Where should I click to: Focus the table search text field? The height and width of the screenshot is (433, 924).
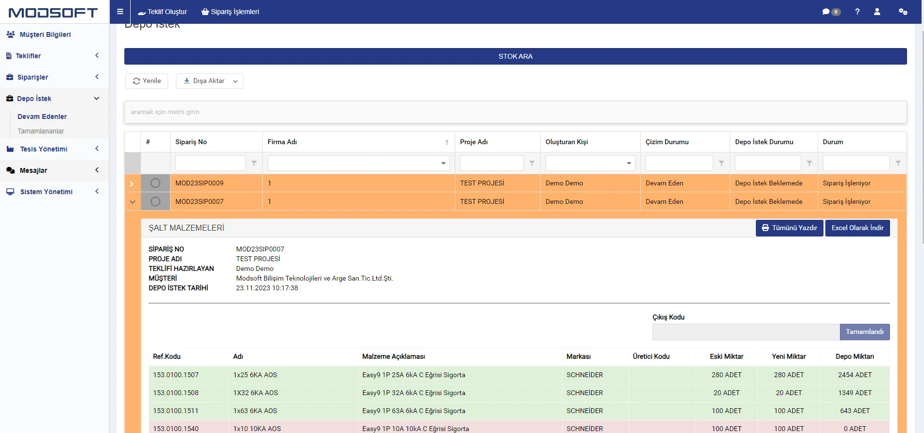point(515,112)
